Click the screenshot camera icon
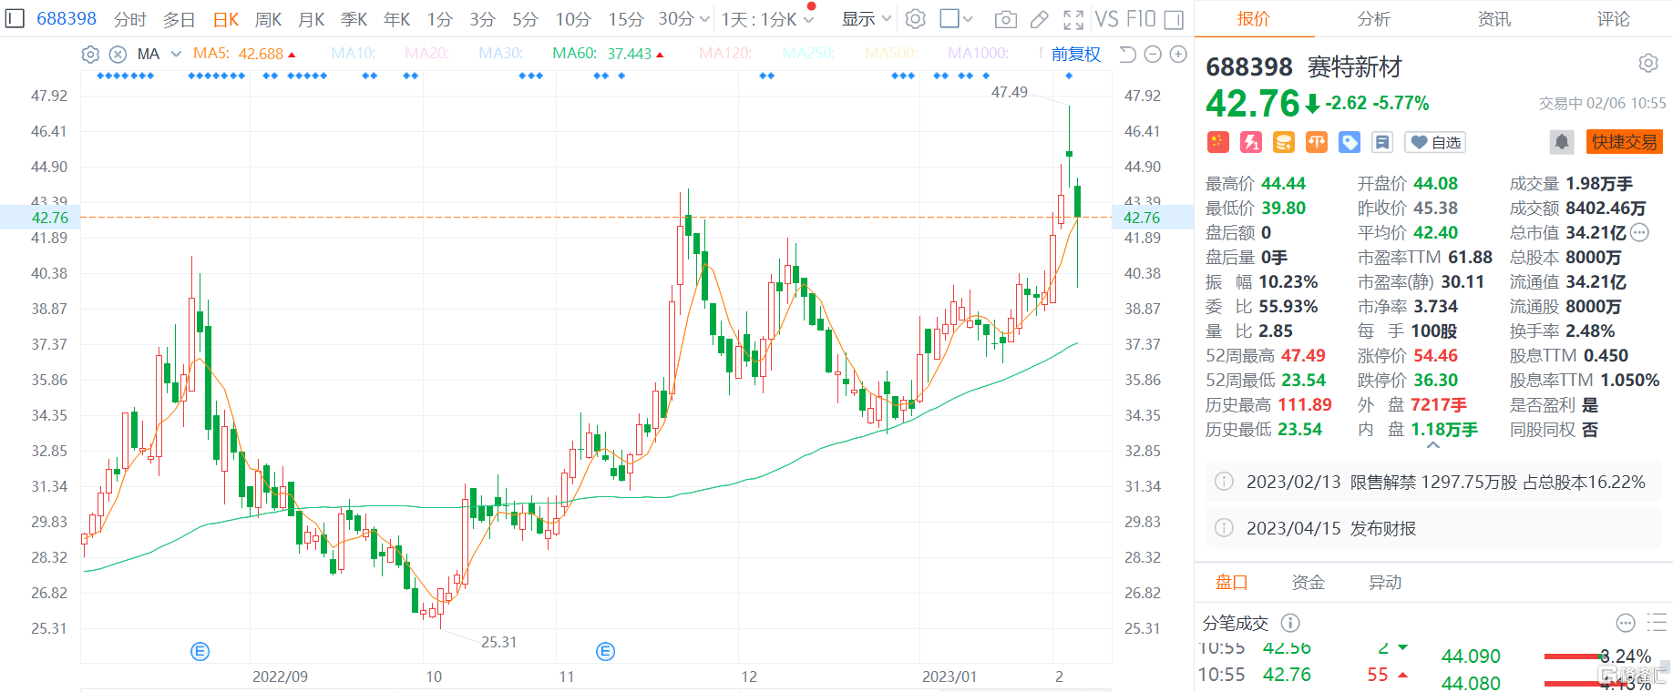 pyautogui.click(x=1005, y=19)
